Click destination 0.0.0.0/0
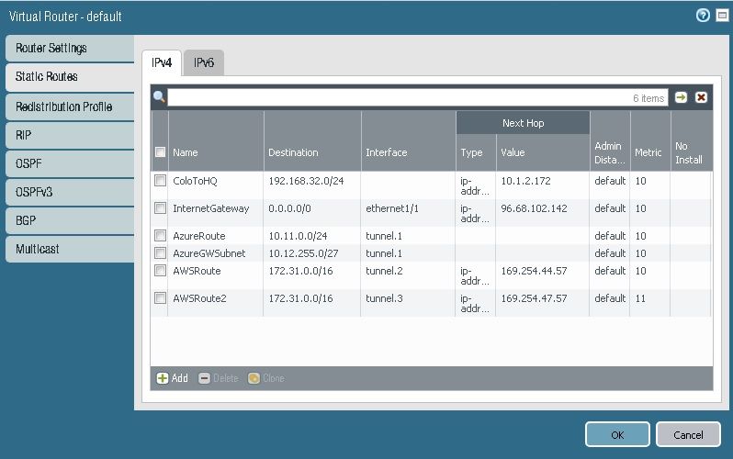 pyautogui.click(x=289, y=208)
